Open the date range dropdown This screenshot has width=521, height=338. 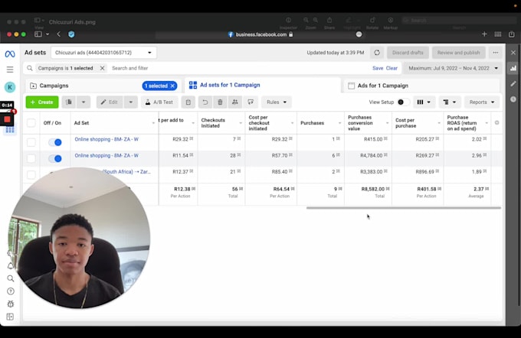tap(454, 68)
